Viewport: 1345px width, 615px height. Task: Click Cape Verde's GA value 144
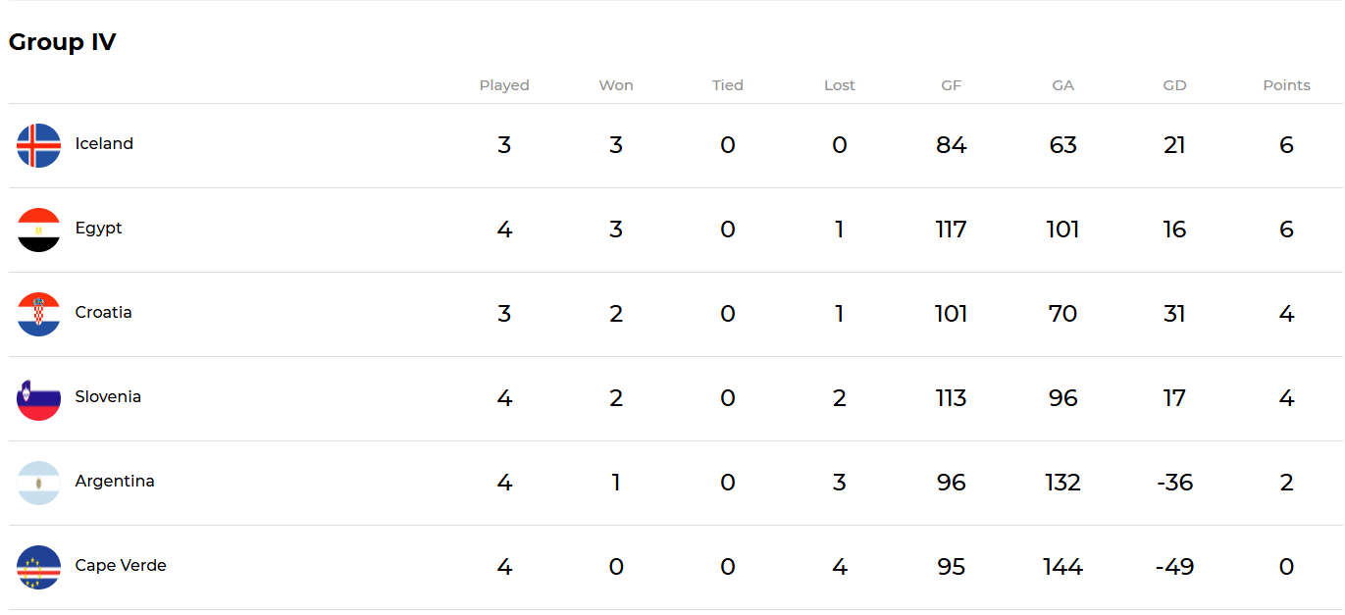tap(1062, 567)
